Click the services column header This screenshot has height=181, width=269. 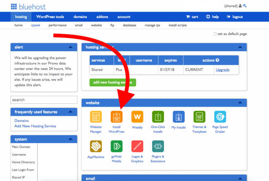click(x=101, y=60)
